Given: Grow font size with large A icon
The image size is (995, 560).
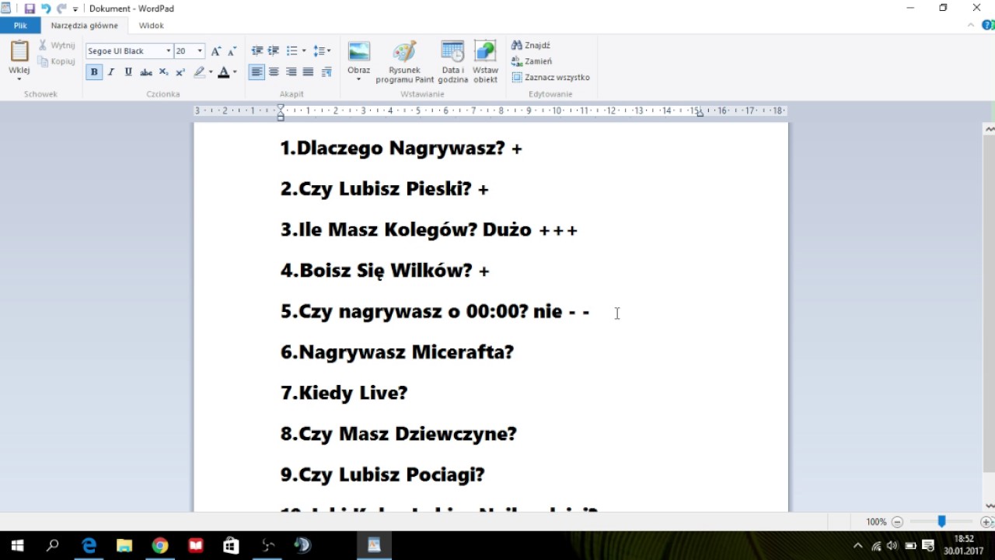Looking at the screenshot, I should (x=216, y=51).
